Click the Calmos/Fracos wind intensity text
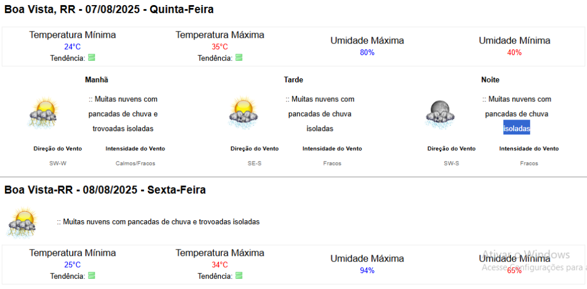 [x=135, y=163]
